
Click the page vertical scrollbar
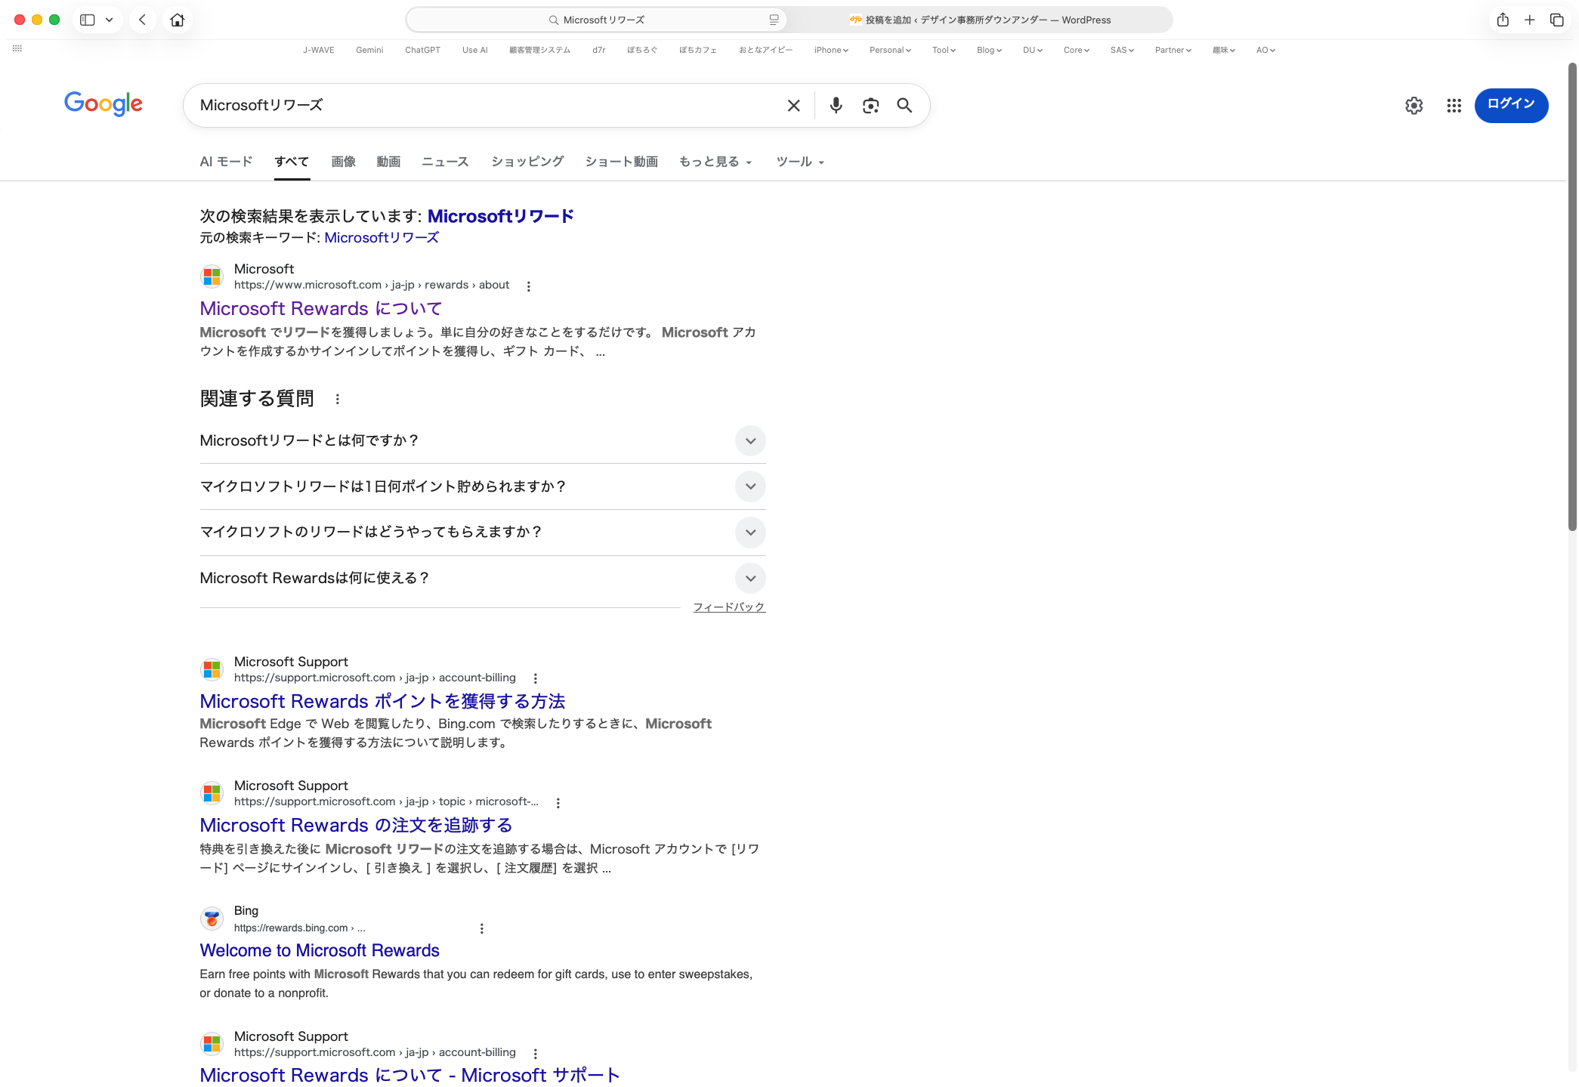tap(1572, 302)
